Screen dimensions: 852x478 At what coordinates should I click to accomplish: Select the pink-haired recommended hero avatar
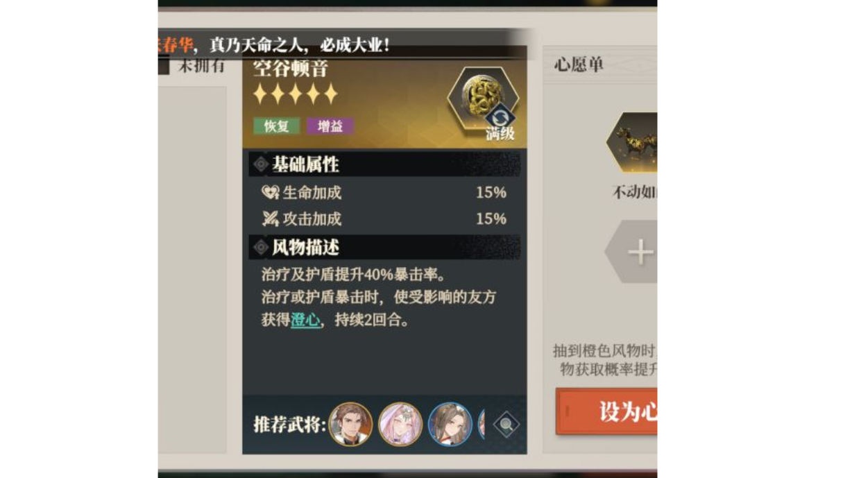pyautogui.click(x=400, y=424)
